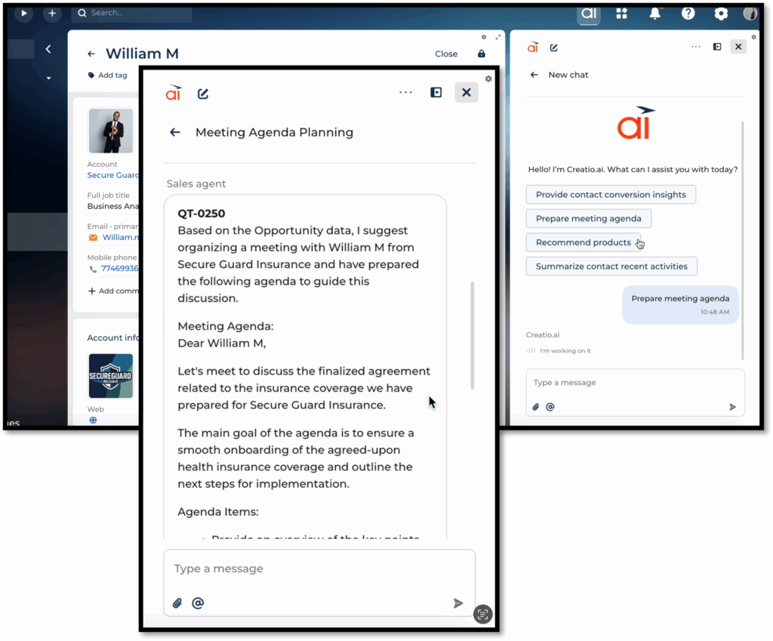Collapse the left navigation panel chevron
The width and height of the screenshot is (773, 641).
pyautogui.click(x=48, y=49)
